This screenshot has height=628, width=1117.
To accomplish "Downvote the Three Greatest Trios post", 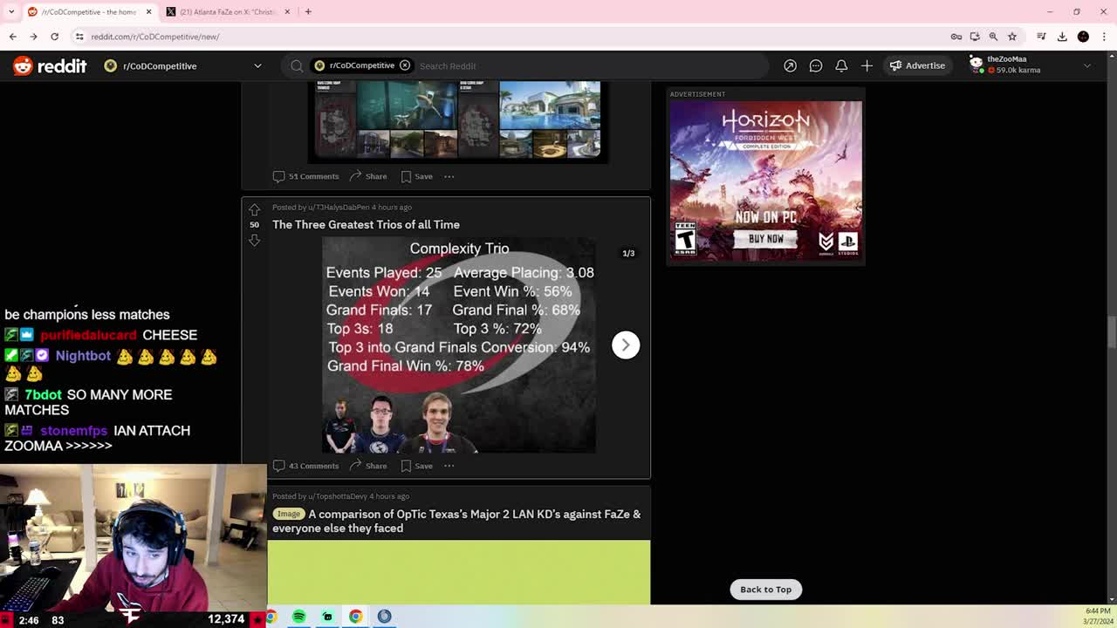I will pos(254,240).
